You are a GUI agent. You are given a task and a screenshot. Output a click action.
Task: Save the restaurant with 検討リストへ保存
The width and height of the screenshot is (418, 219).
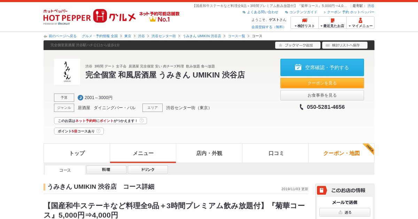point(345,45)
